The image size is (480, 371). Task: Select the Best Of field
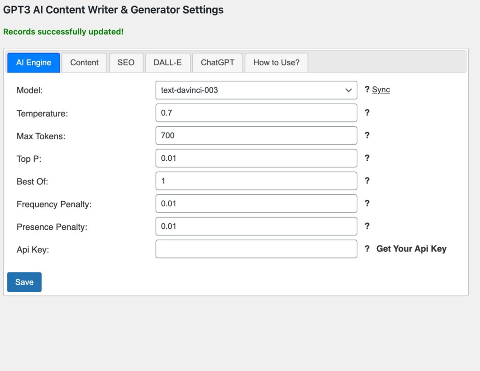coord(256,181)
